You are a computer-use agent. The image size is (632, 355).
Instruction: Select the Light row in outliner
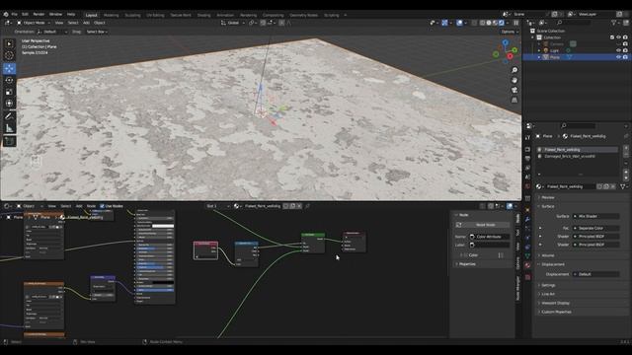click(x=577, y=50)
